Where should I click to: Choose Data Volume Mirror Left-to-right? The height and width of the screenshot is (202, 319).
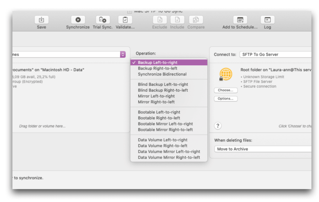point(169,152)
